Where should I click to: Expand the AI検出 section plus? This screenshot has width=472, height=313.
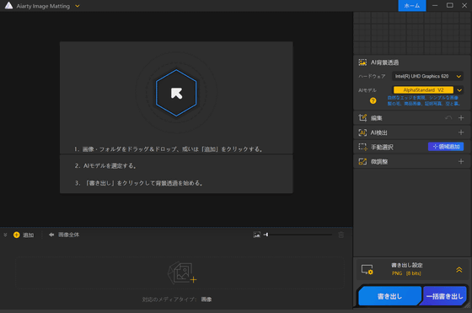(461, 132)
